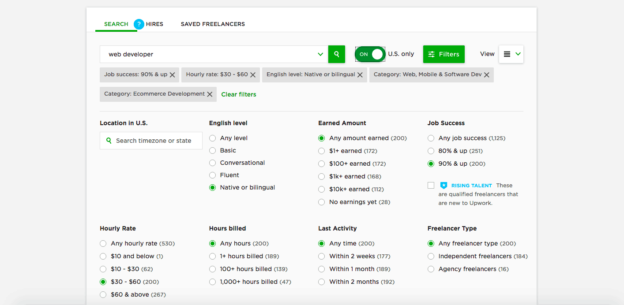Select $10 and below hourly rate
Viewport: 624px width, 305px height.
[x=103, y=256]
